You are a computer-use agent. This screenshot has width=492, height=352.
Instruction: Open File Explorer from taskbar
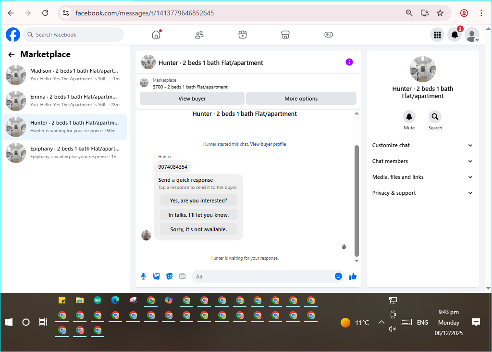[x=80, y=300]
